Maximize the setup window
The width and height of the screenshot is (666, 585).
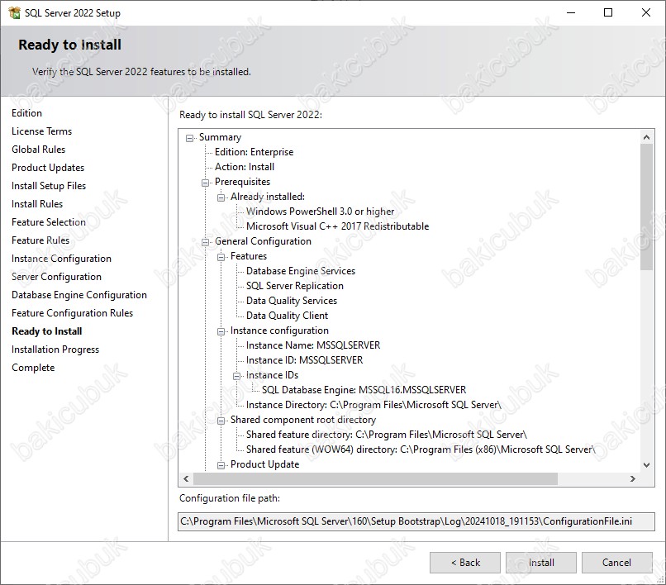(x=608, y=12)
